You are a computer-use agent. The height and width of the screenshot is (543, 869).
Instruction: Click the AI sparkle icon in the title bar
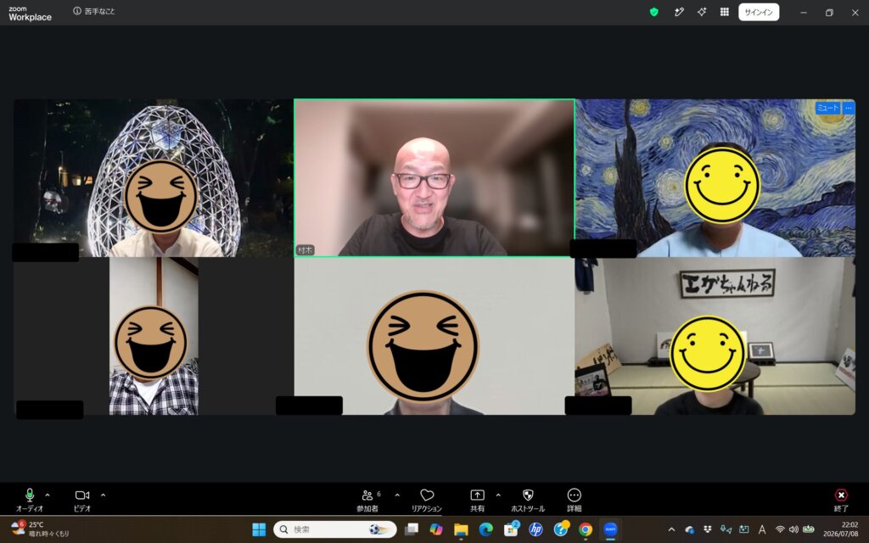tap(702, 12)
